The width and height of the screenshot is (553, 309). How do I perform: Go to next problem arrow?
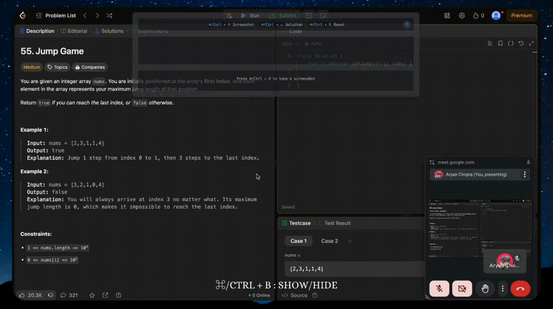tap(98, 16)
